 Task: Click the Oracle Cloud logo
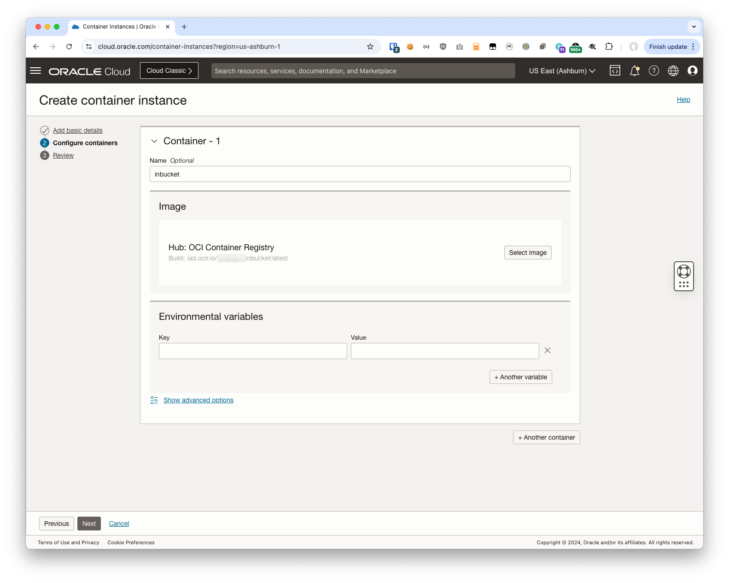(89, 71)
